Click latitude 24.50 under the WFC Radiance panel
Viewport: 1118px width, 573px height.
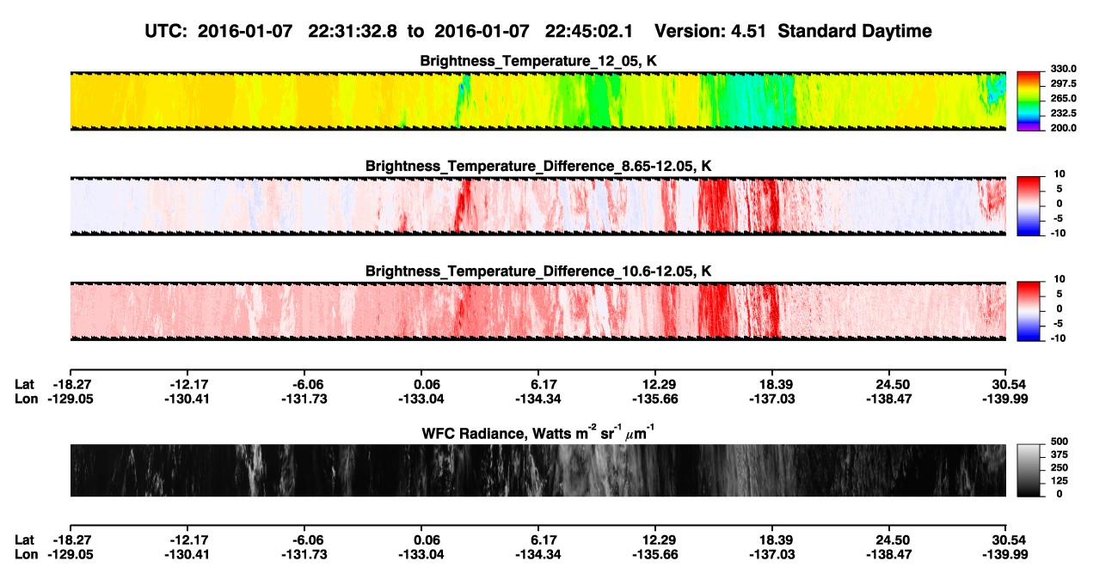(x=889, y=540)
